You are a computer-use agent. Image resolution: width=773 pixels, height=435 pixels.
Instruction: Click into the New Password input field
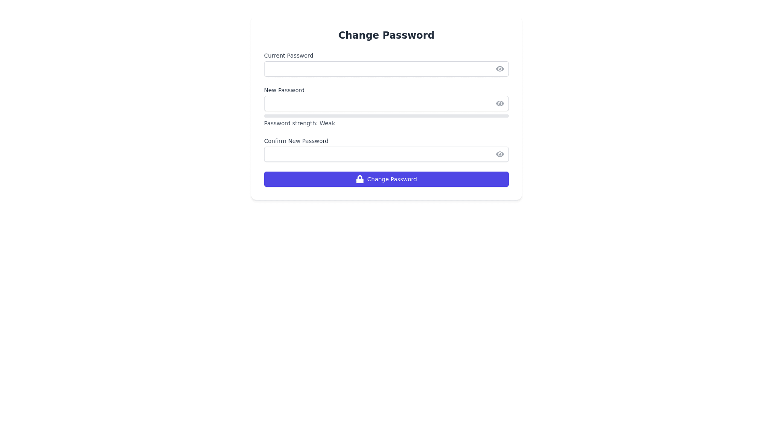click(x=378, y=104)
